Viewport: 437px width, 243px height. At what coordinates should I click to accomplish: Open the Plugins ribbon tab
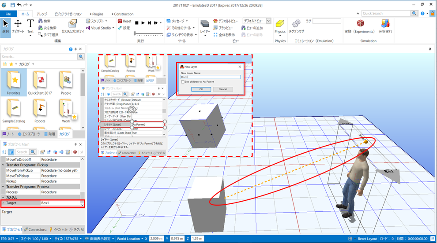click(97, 14)
